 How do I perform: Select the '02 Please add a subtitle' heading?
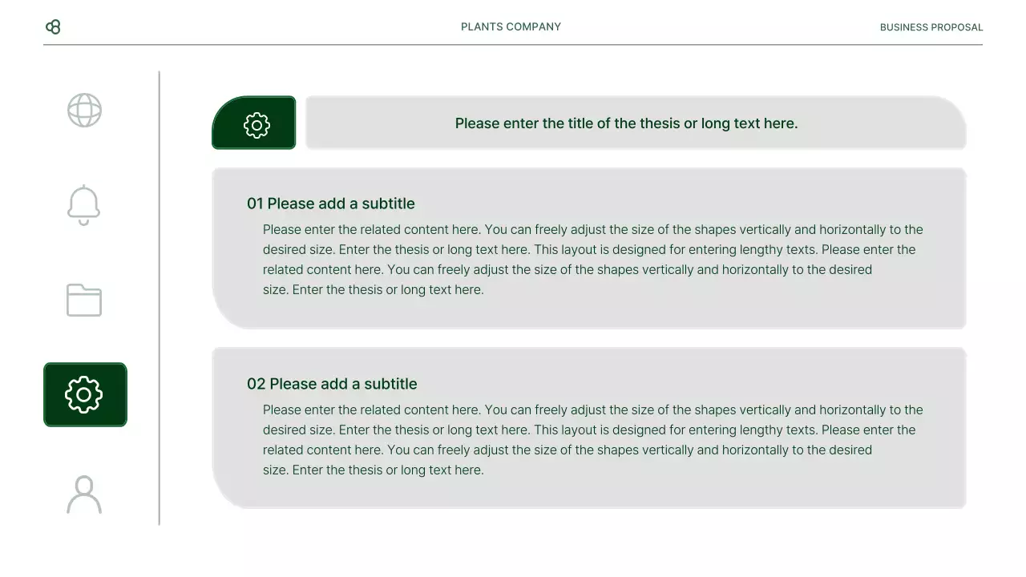click(x=332, y=384)
